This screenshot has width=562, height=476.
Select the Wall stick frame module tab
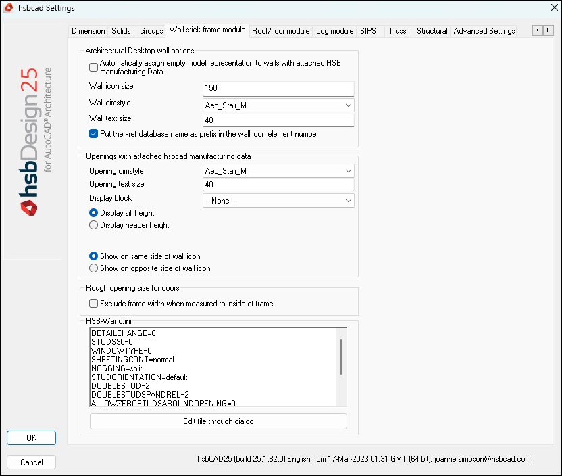click(x=207, y=30)
